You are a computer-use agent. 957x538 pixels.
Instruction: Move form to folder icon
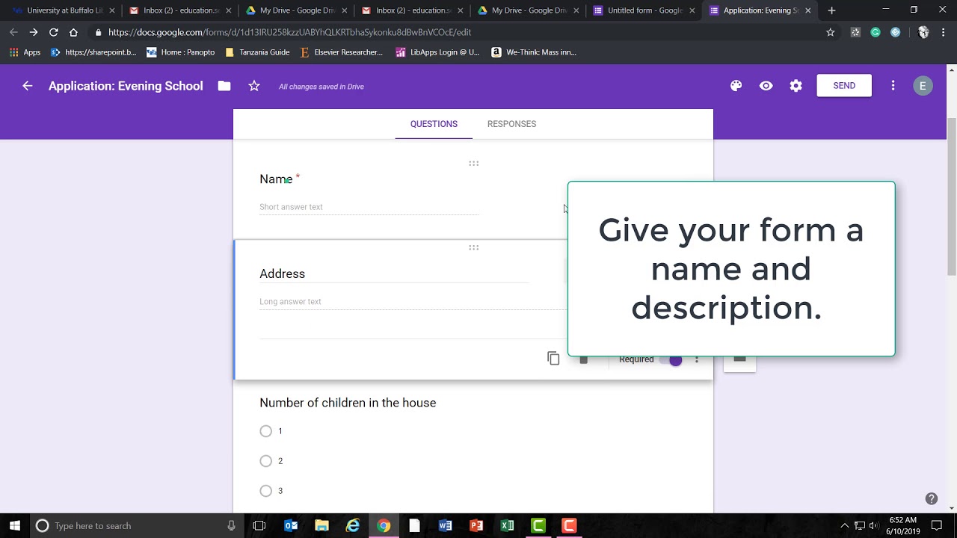coord(224,86)
